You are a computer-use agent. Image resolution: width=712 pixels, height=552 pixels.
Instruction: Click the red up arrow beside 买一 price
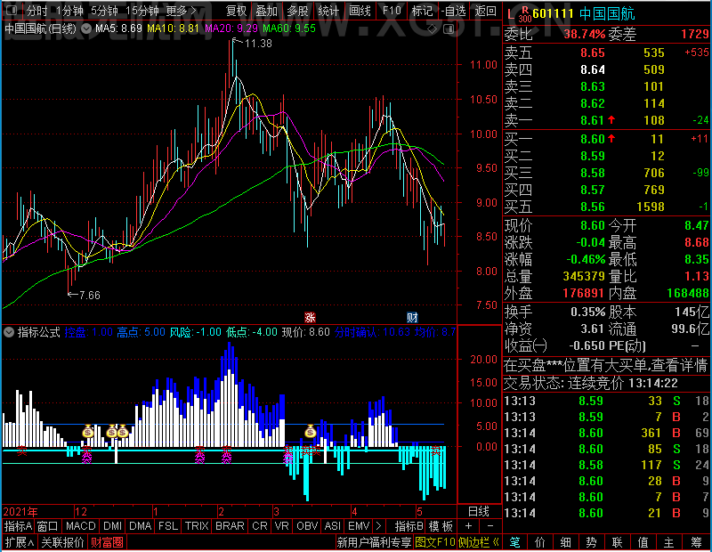(x=611, y=138)
